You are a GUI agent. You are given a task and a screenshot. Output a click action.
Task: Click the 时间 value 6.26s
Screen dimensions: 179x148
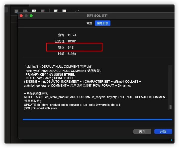pos(72,54)
